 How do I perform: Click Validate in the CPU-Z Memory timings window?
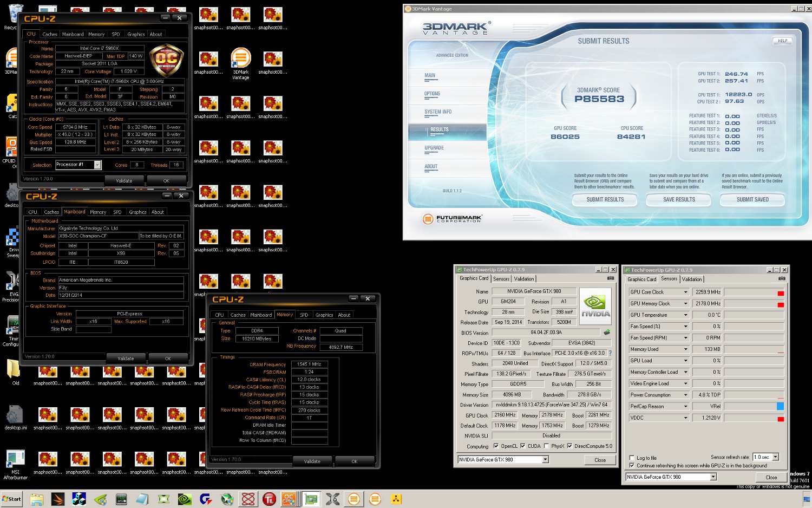312,461
